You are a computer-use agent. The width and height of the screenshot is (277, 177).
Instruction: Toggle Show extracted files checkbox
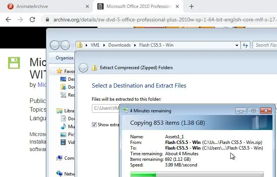pos(94,125)
